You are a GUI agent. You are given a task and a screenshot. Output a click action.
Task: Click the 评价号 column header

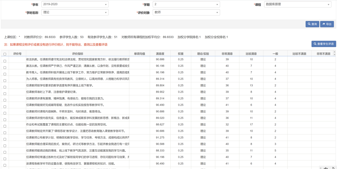point(17,53)
